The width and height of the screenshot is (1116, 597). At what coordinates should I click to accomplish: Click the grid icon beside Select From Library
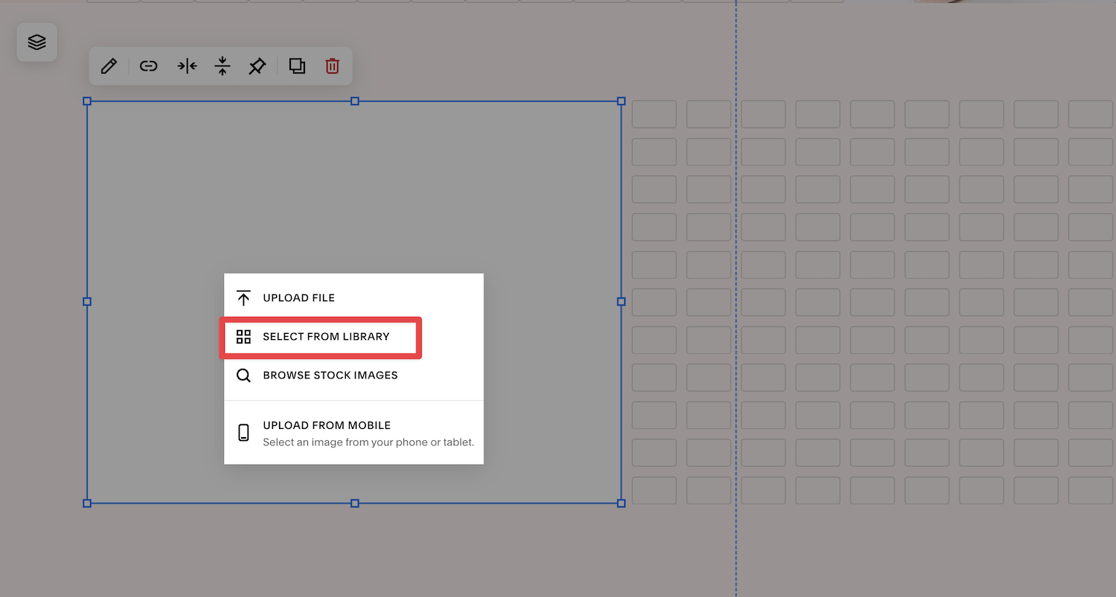point(243,336)
